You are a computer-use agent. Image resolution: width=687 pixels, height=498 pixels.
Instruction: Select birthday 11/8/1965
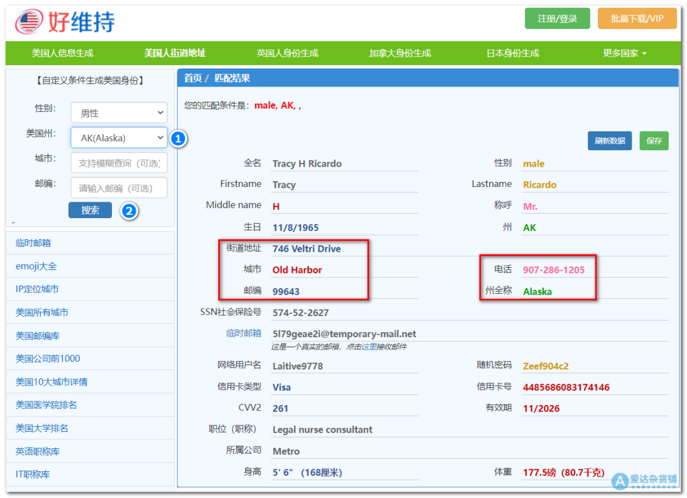tap(295, 228)
